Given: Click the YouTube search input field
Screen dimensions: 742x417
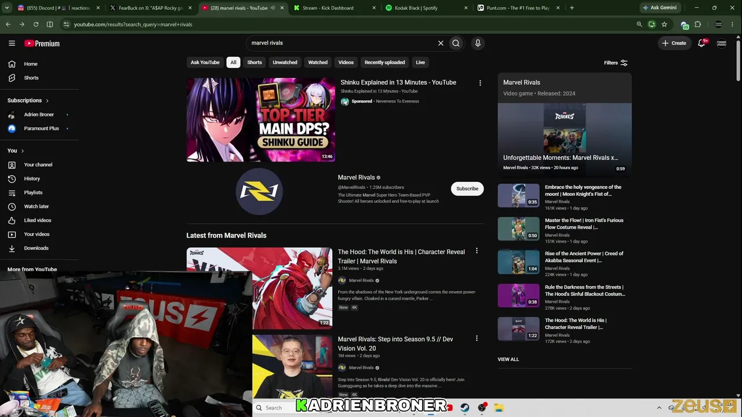Looking at the screenshot, I should click(342, 43).
